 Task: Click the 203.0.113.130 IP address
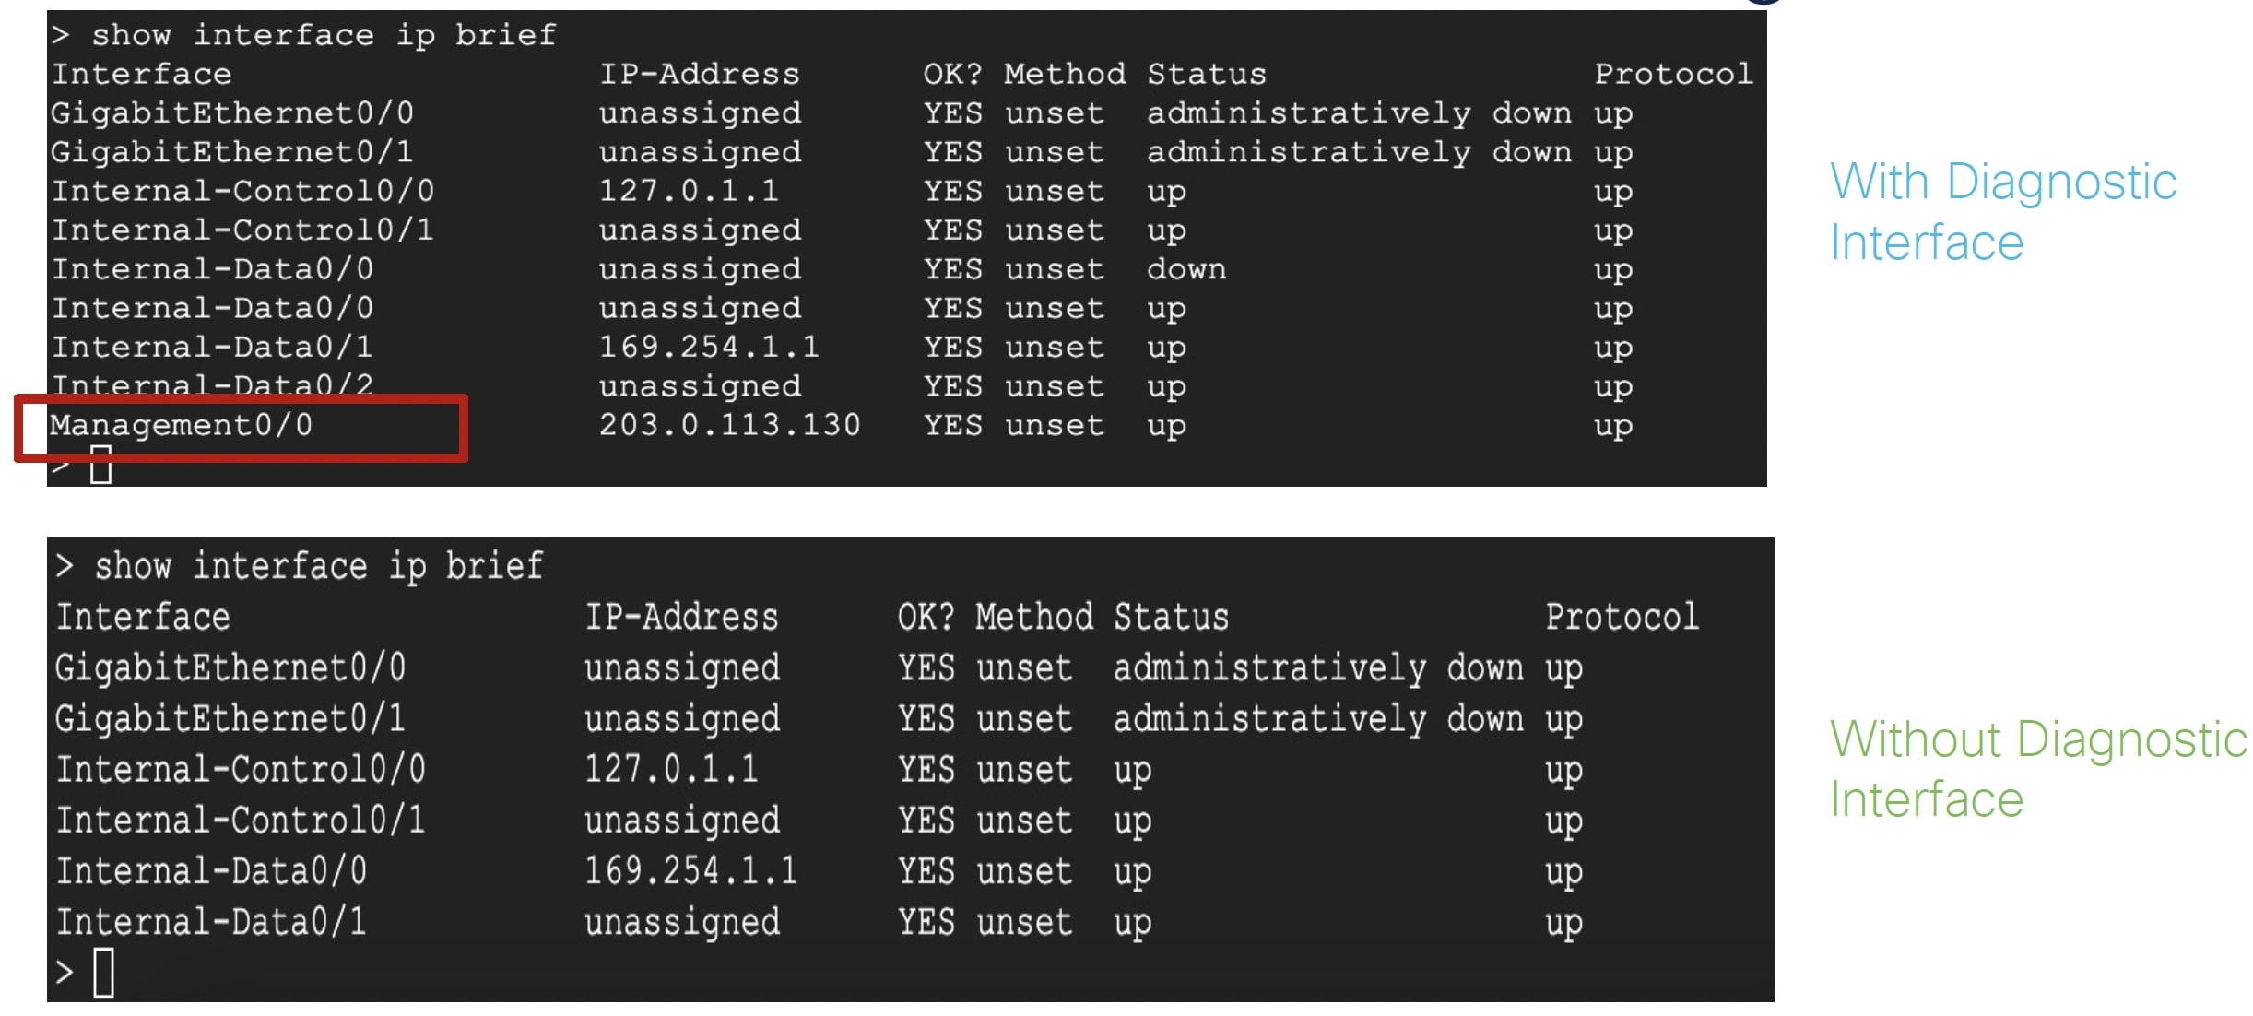[x=729, y=425]
